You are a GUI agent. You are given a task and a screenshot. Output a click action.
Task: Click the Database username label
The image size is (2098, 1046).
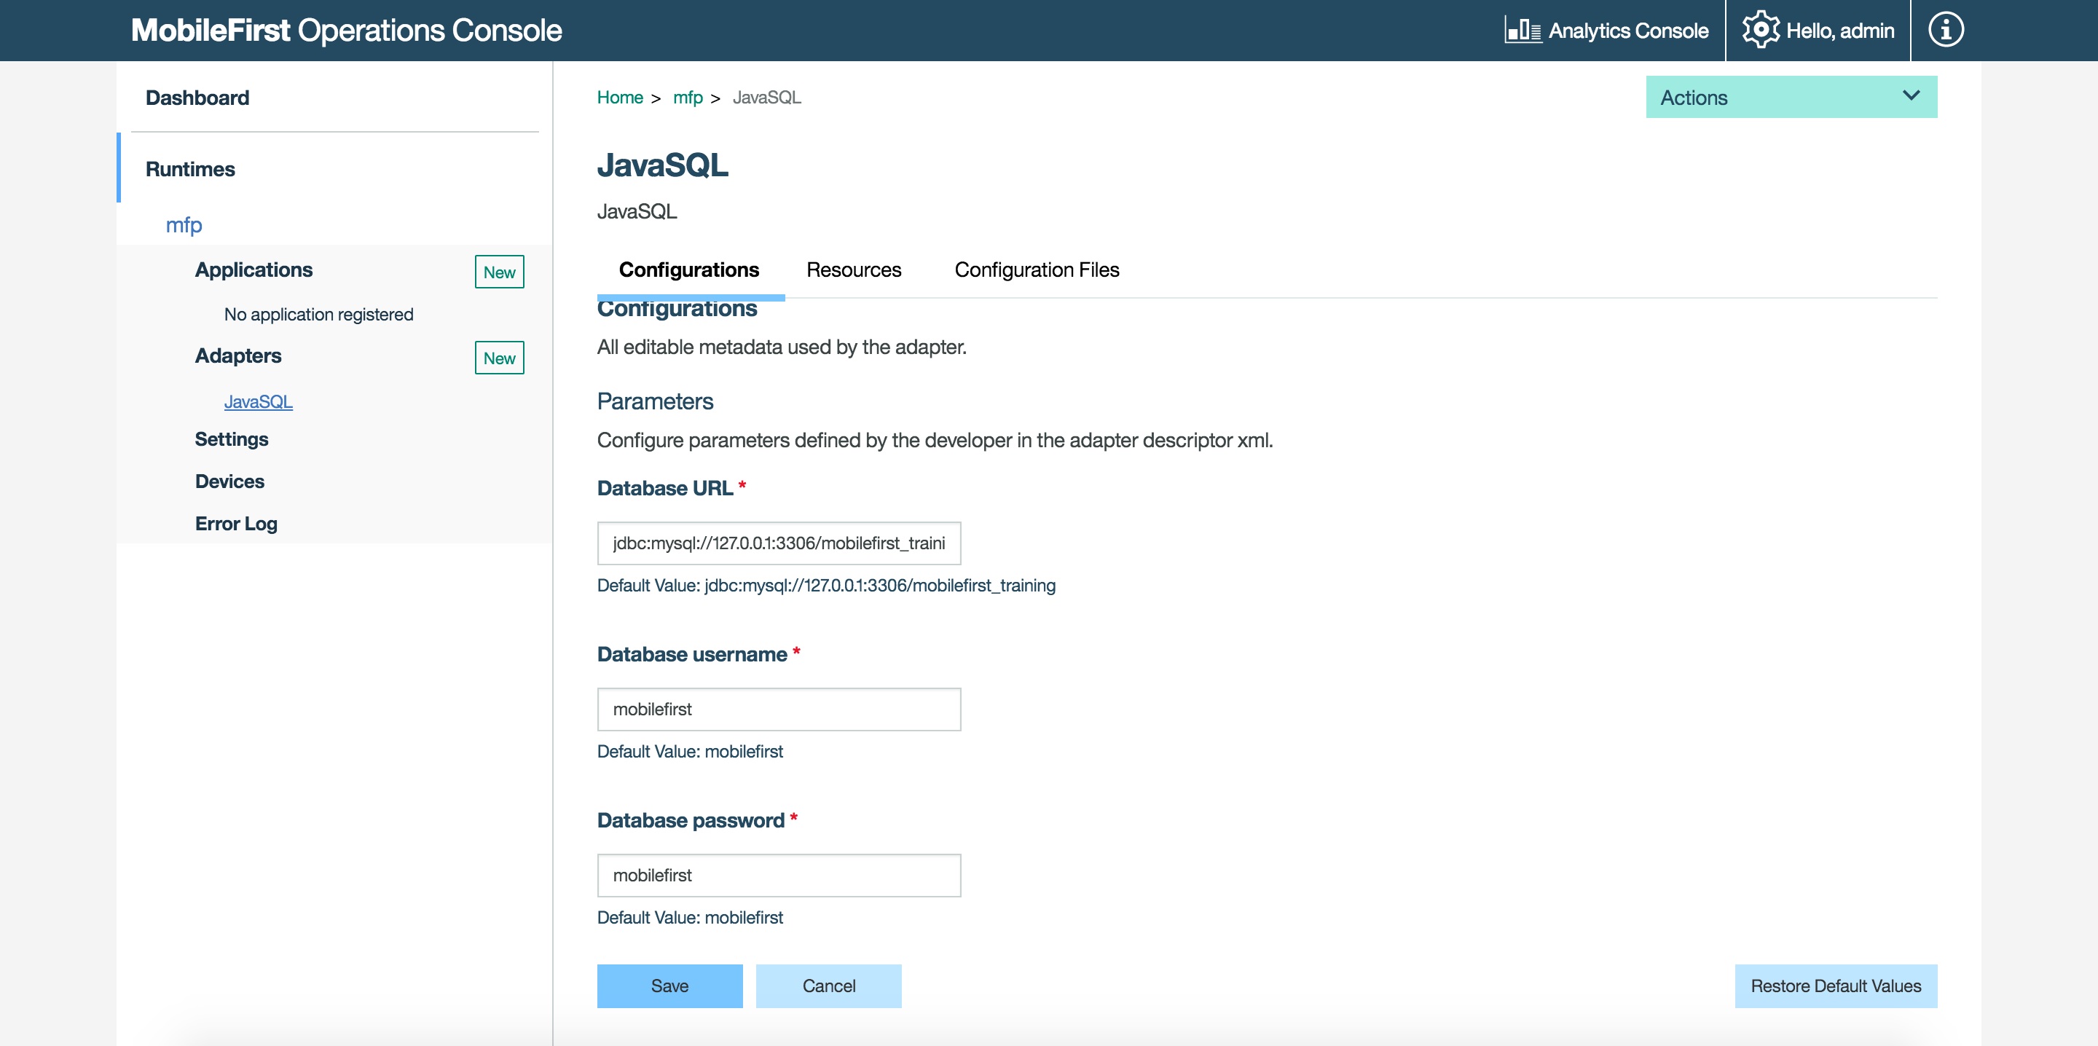691,654
